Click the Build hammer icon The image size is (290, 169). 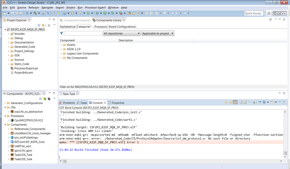35,13
